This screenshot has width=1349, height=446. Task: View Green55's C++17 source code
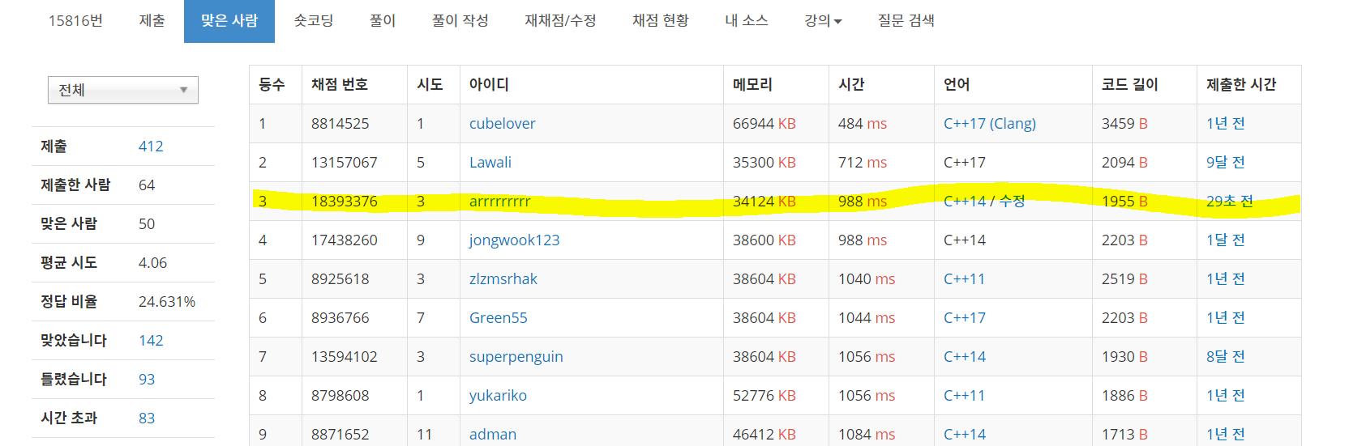965,318
